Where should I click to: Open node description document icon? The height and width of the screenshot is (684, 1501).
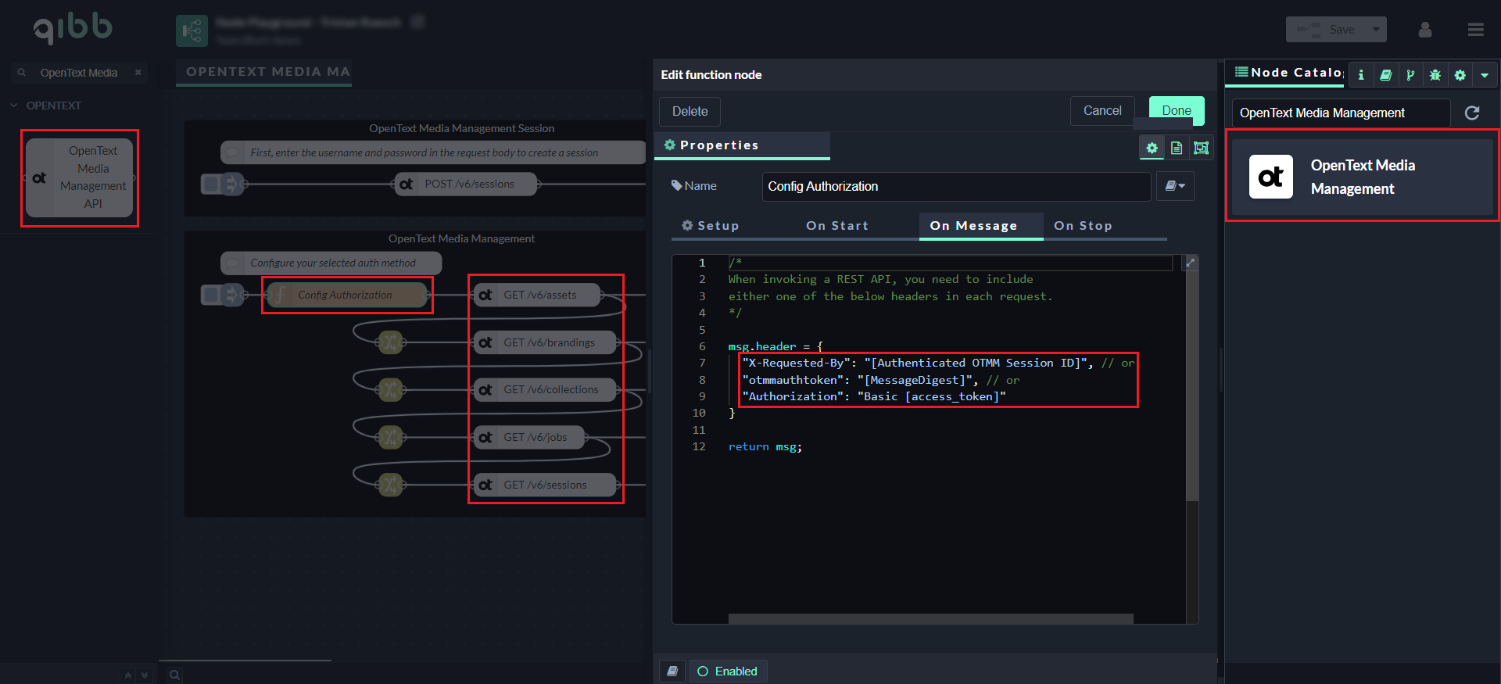[x=1177, y=148]
